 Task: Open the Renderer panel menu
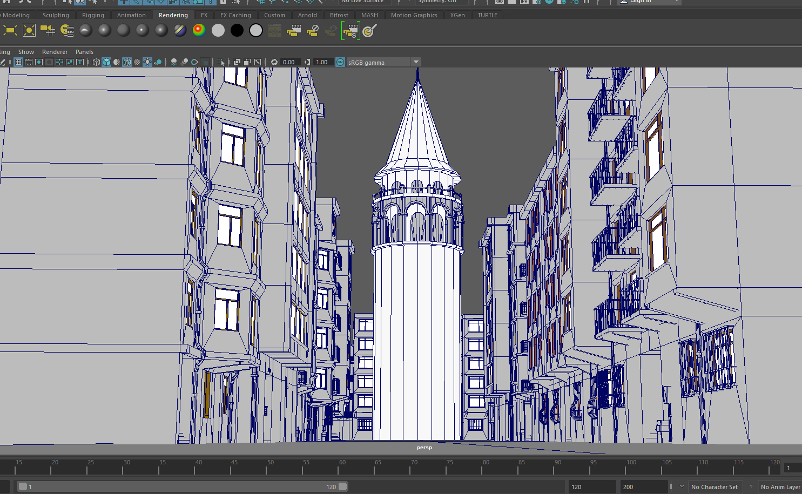point(55,52)
